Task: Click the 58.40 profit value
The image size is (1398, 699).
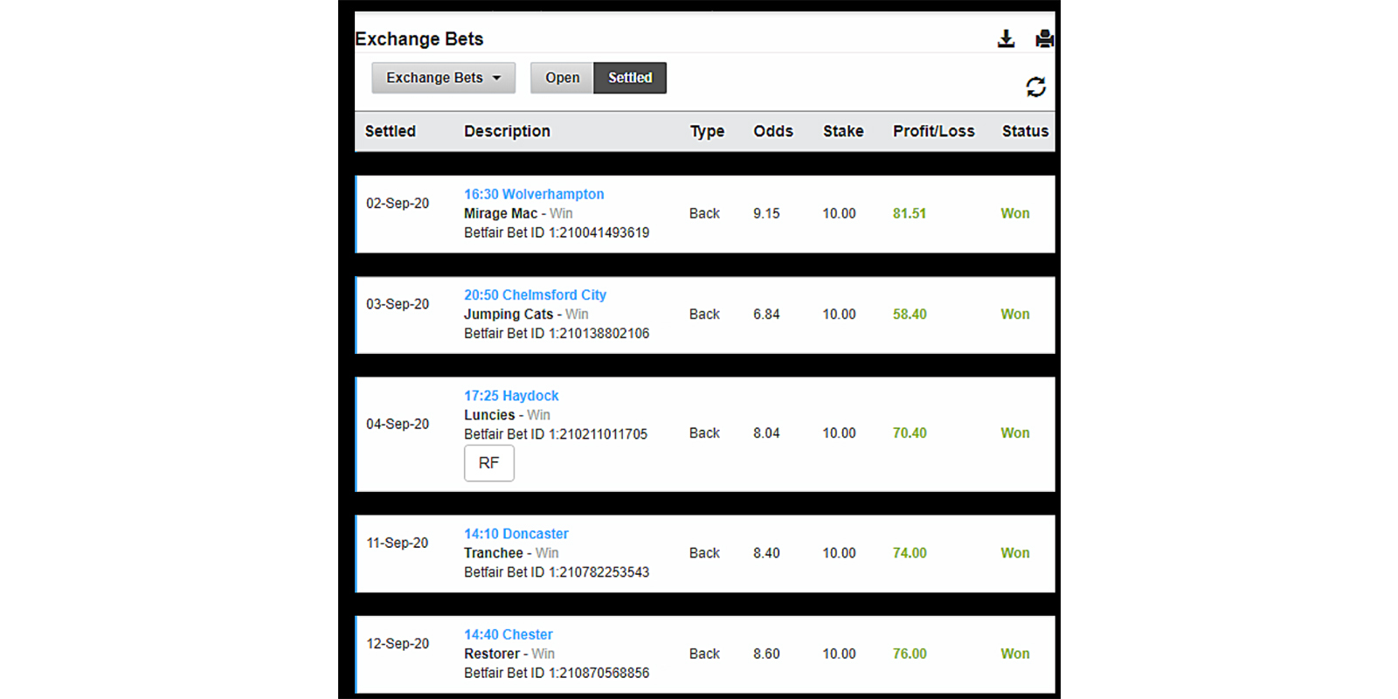Action: tap(910, 315)
